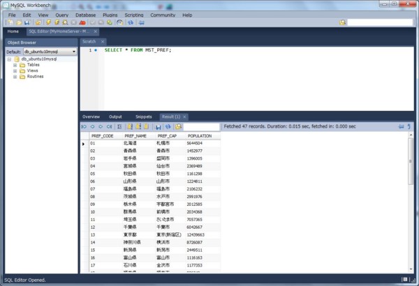Expand the Tables folder

point(15,65)
